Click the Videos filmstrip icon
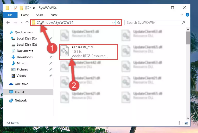This screenshot has width=198, height=133. [13, 76]
